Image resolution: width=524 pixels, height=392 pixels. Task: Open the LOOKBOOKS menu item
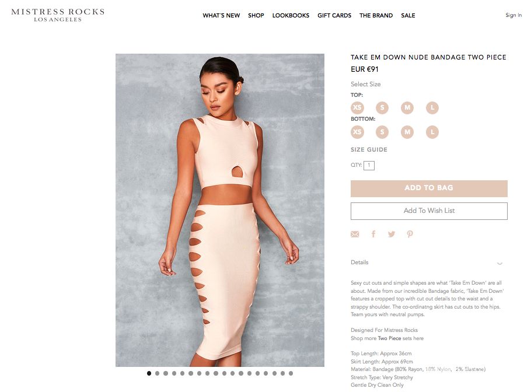click(x=291, y=15)
